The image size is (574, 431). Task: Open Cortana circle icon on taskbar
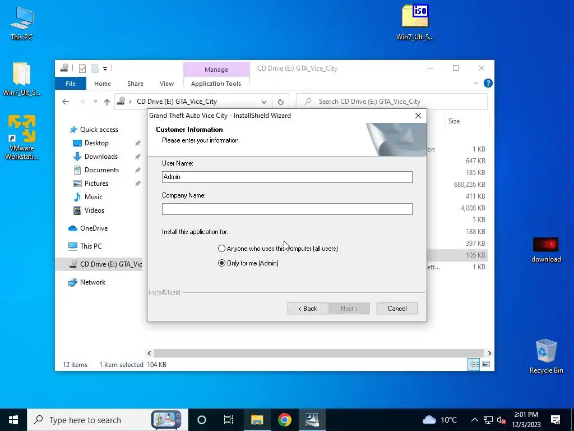pyautogui.click(x=202, y=420)
